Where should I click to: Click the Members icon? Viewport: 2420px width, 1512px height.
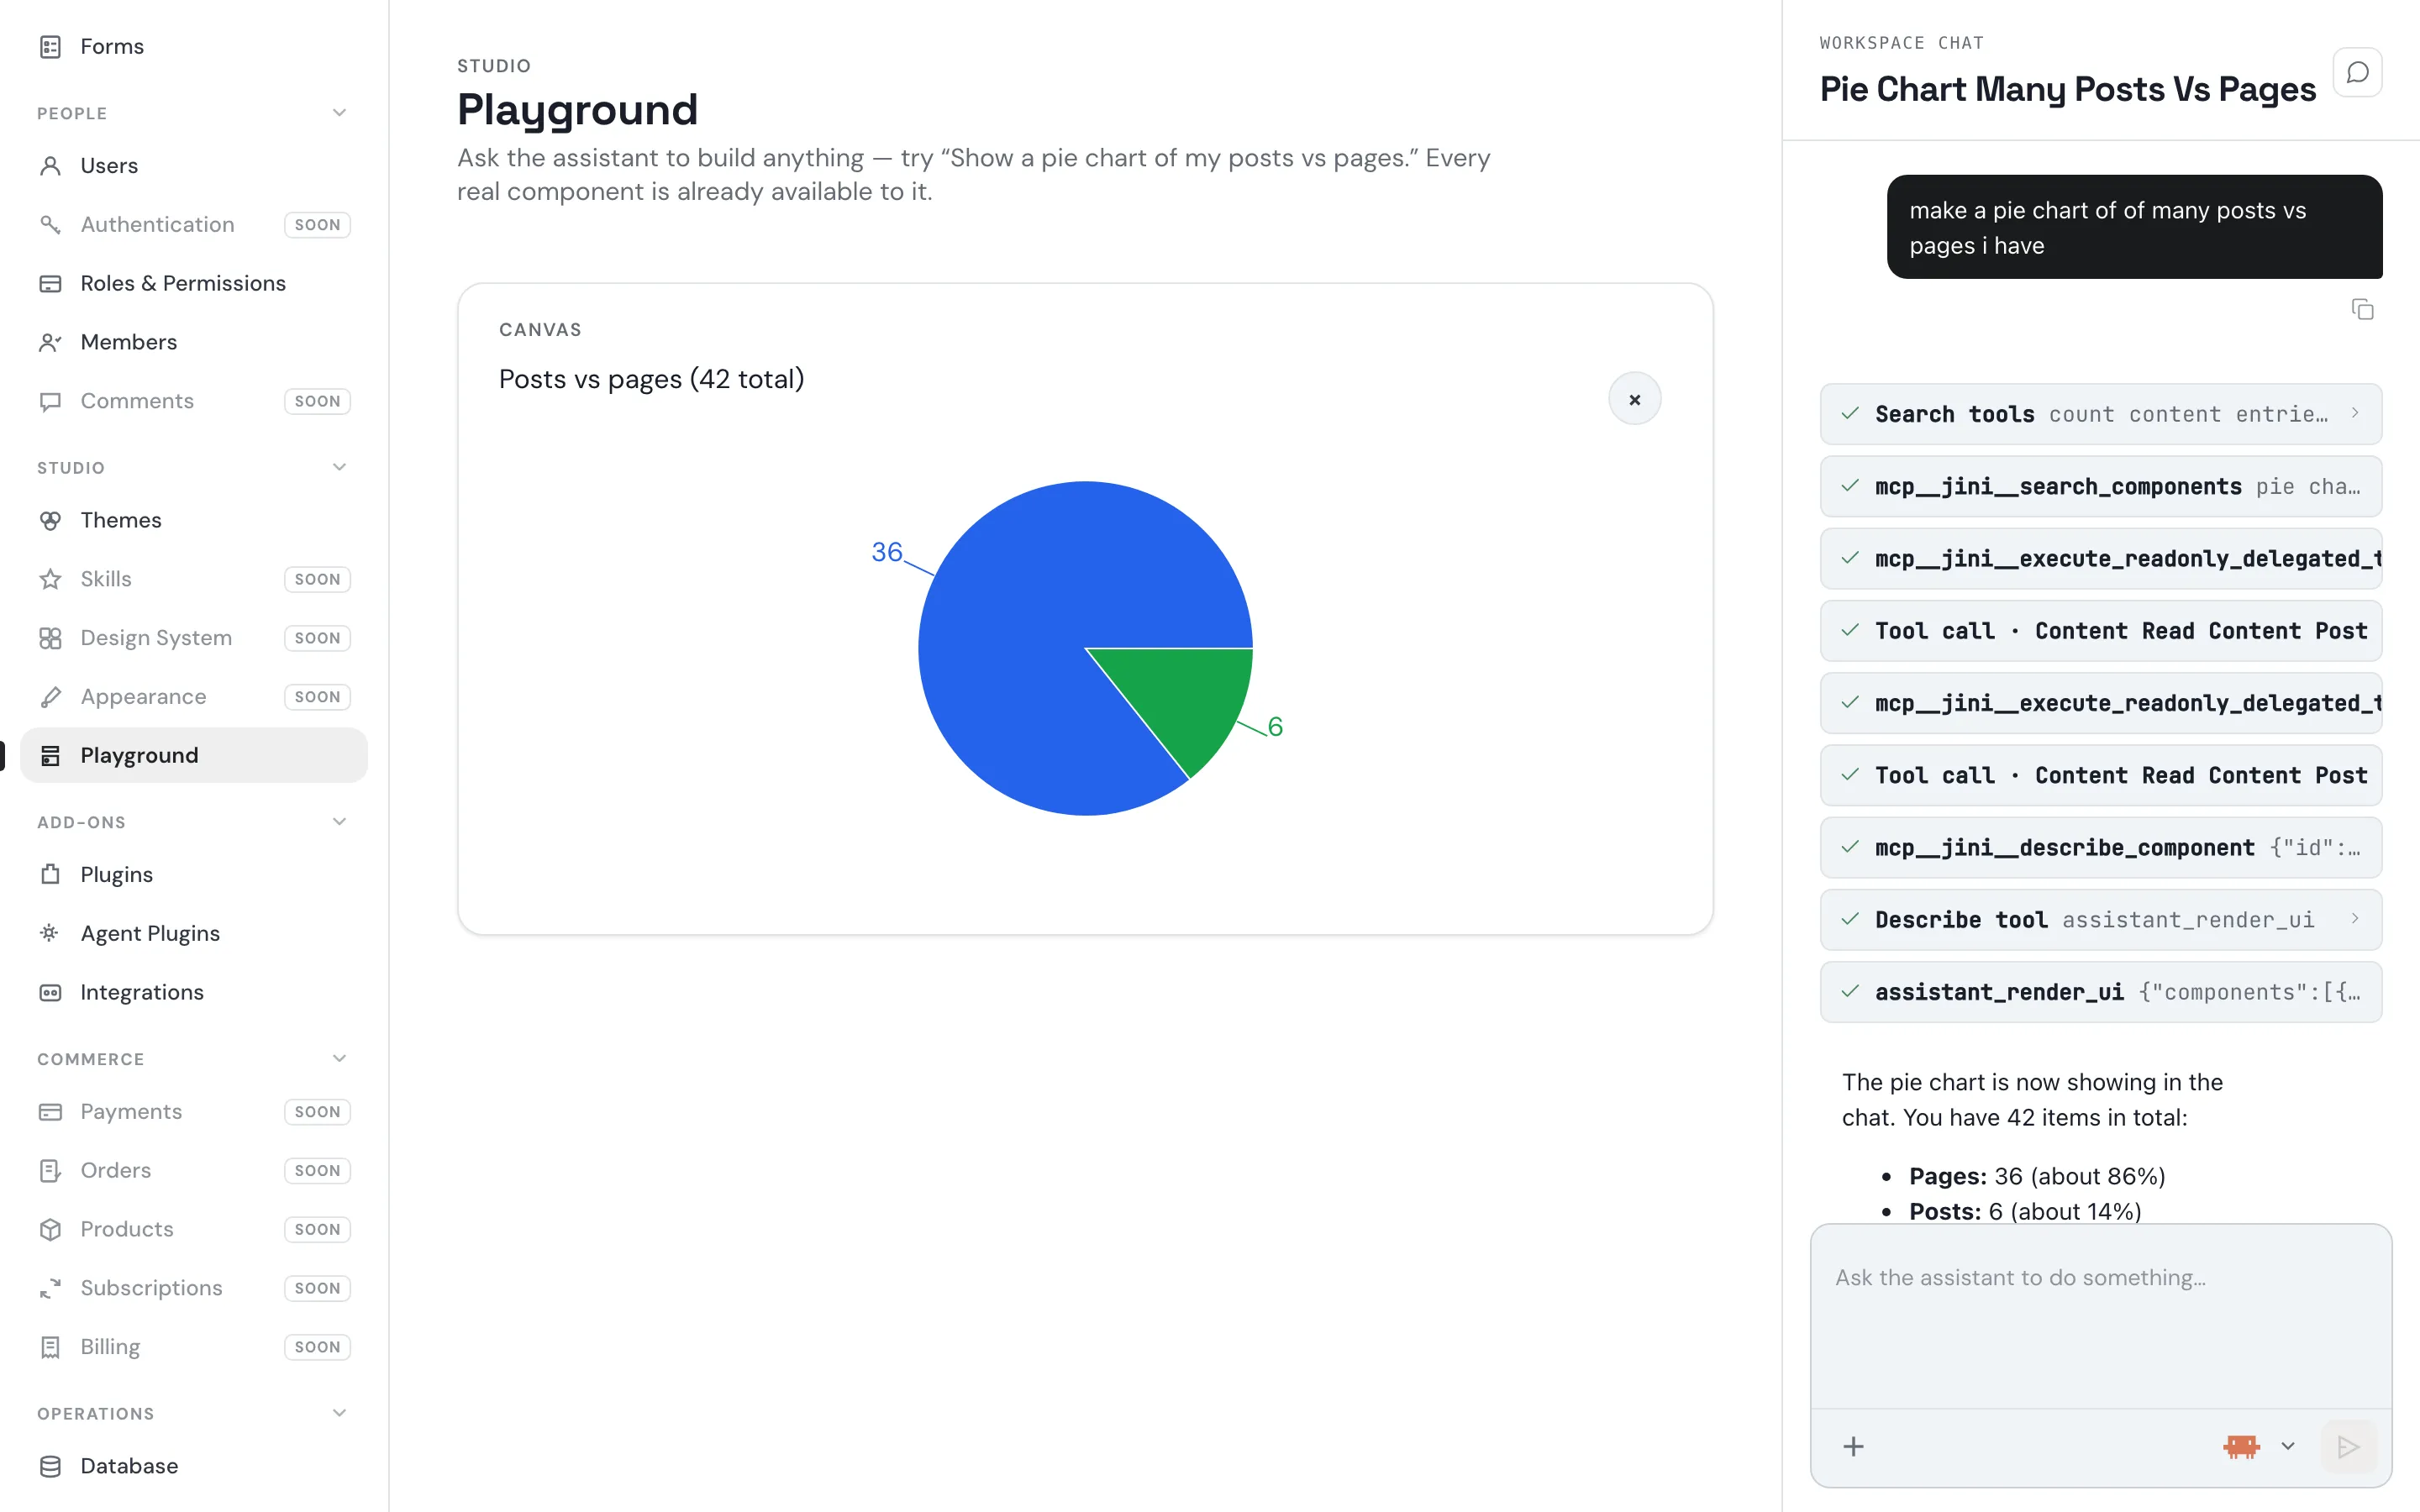(50, 343)
